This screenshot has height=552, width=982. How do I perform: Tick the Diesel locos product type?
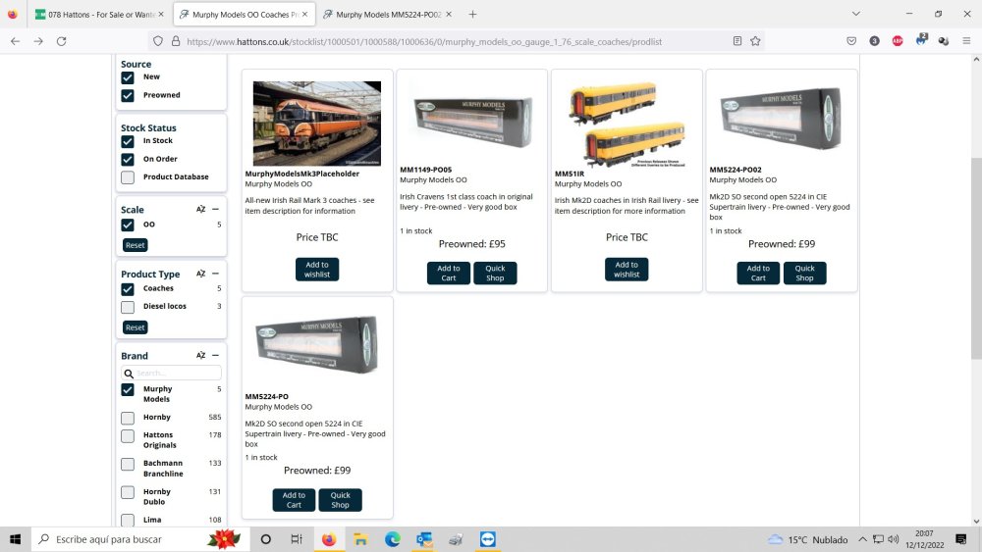(x=128, y=307)
